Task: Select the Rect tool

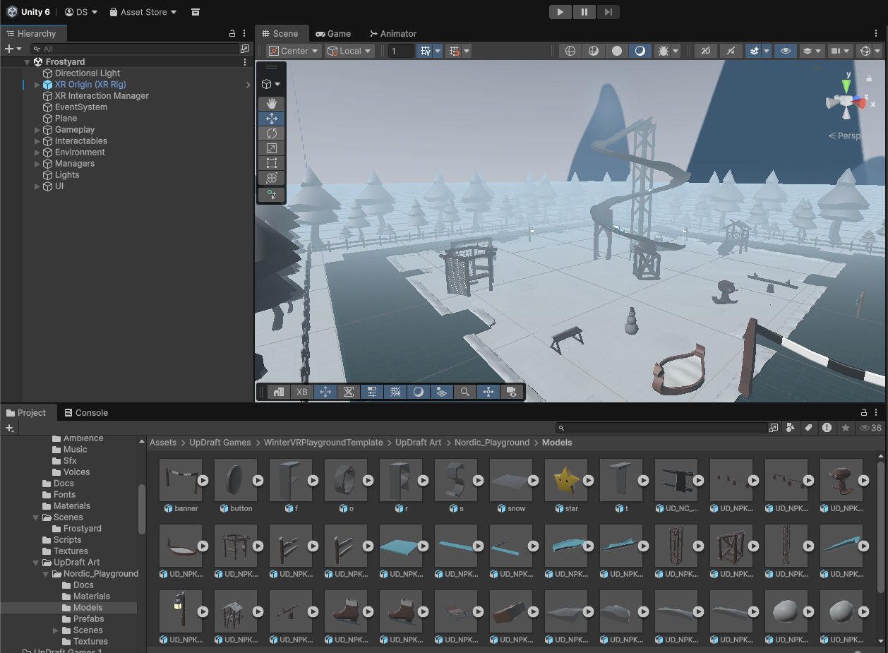Action: [x=271, y=163]
